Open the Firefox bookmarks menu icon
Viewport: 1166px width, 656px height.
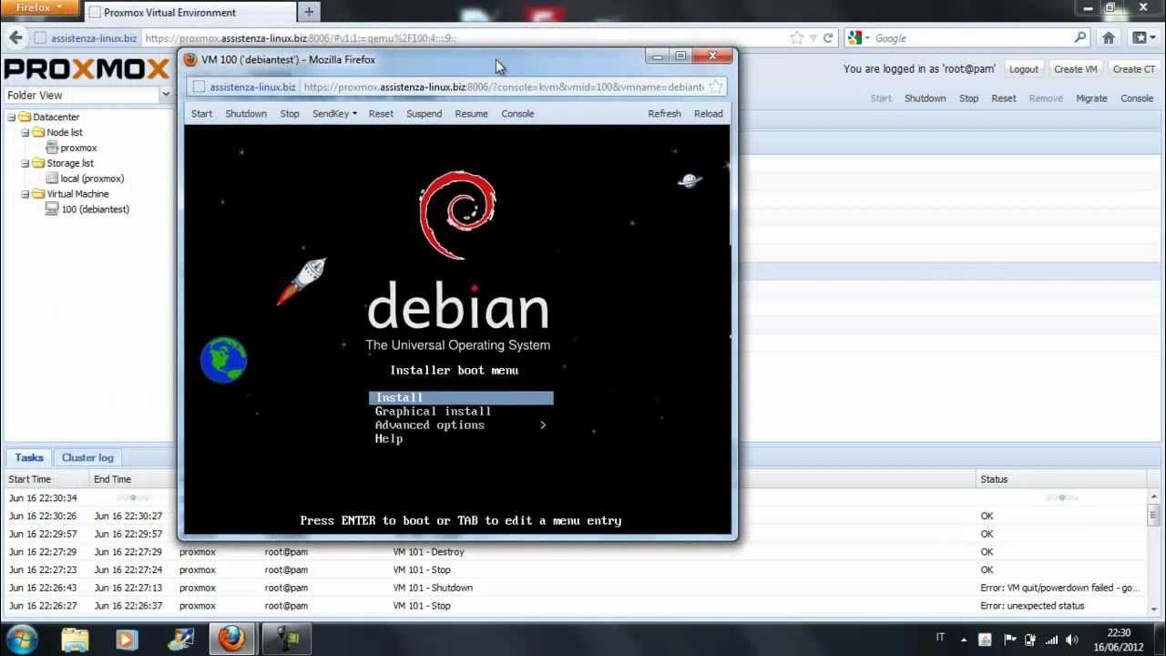pos(1141,38)
